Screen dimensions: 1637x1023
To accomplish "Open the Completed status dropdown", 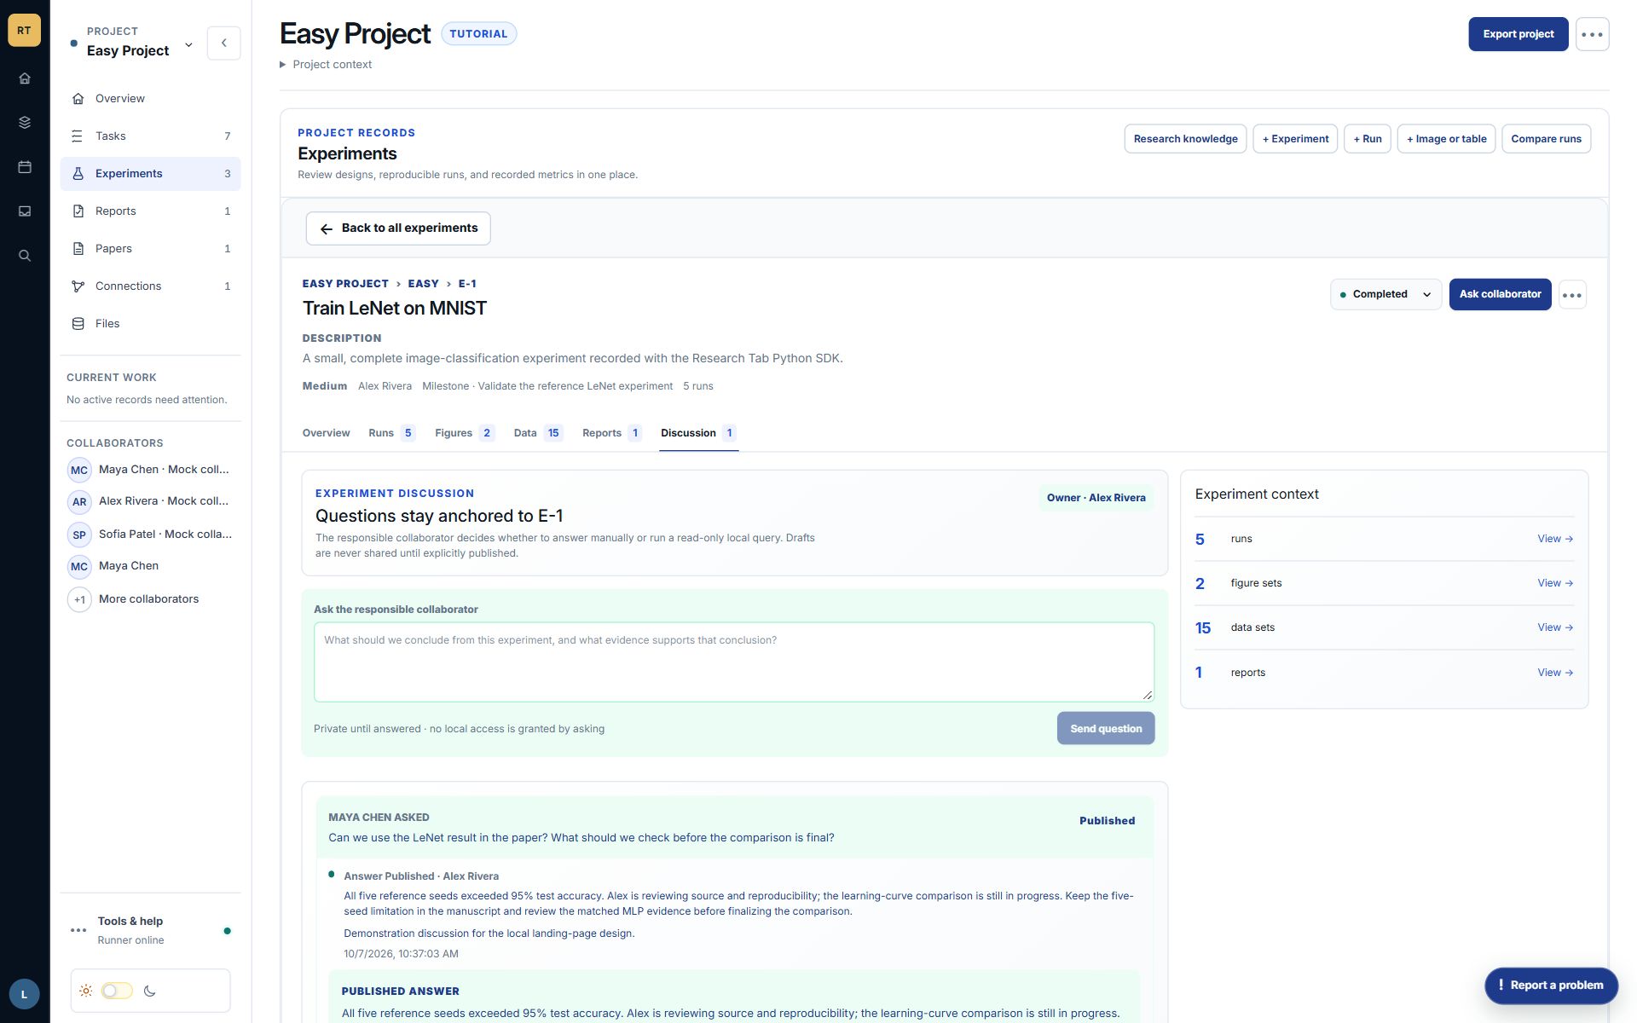I will [1385, 294].
